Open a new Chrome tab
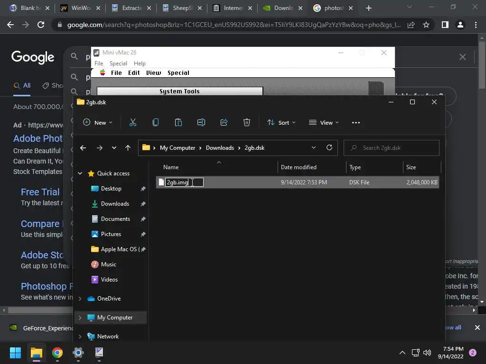This screenshot has width=486, height=364. click(x=368, y=8)
